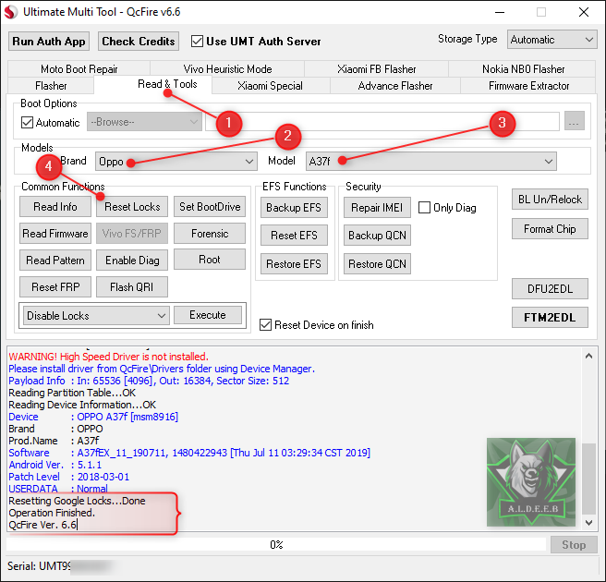The height and width of the screenshot is (582, 606).
Task: Click the Qualcomm app icon in title bar
Action: click(x=11, y=12)
